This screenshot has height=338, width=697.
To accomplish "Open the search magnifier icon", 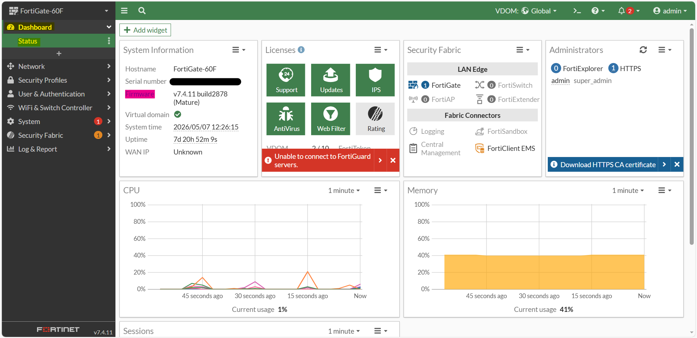I will tap(142, 11).
